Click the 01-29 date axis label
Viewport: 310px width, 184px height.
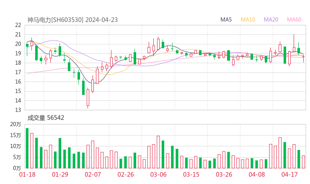coord(60,174)
